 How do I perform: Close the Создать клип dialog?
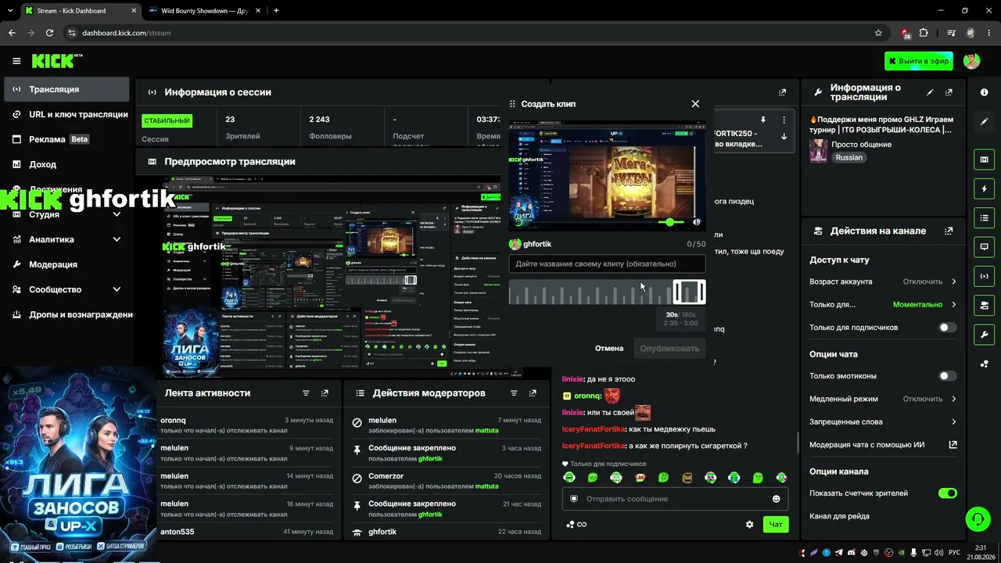695,103
